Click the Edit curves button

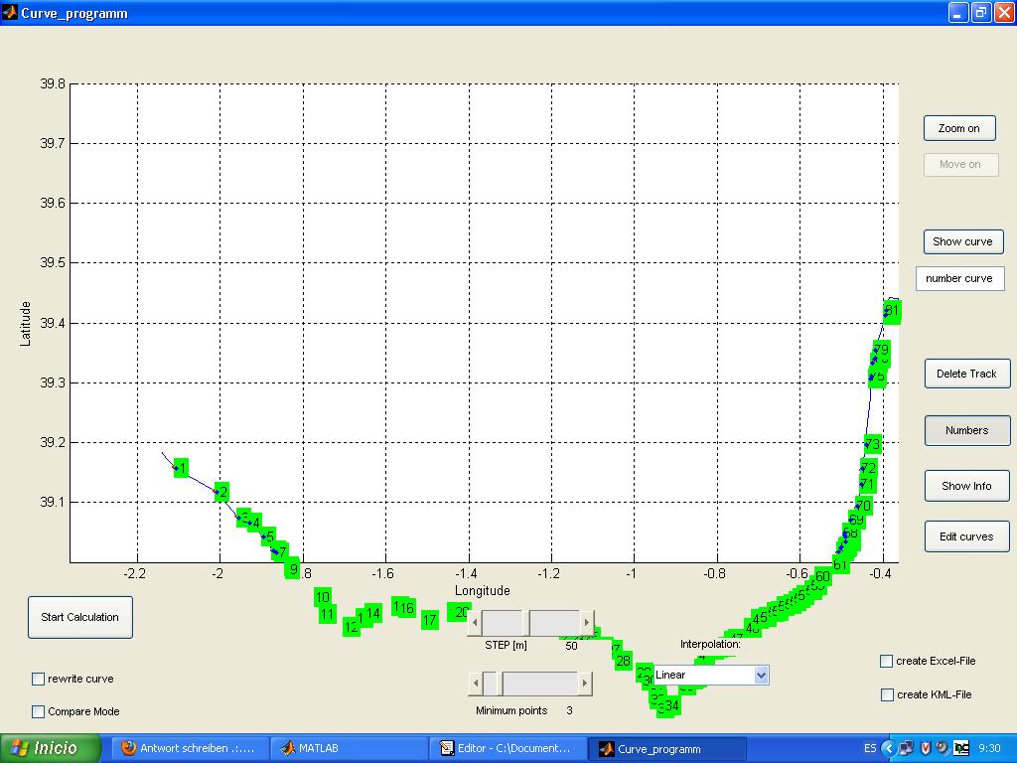point(966,536)
